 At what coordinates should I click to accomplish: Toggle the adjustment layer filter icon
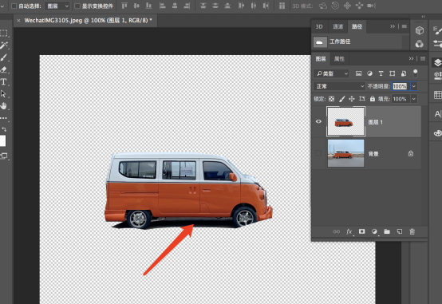tap(369, 73)
